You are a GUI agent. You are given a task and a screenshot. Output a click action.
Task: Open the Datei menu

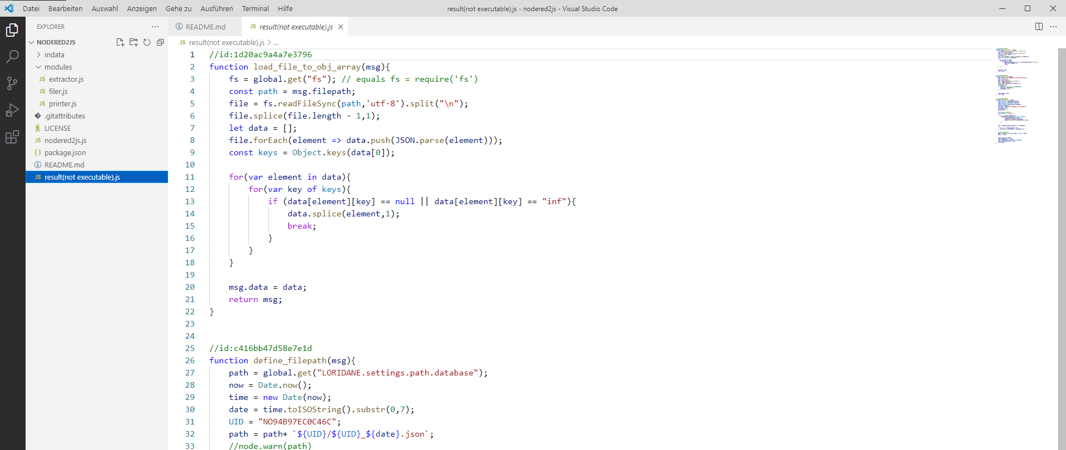[x=31, y=8]
